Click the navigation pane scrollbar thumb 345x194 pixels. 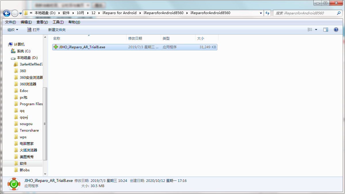(x=45, y=124)
